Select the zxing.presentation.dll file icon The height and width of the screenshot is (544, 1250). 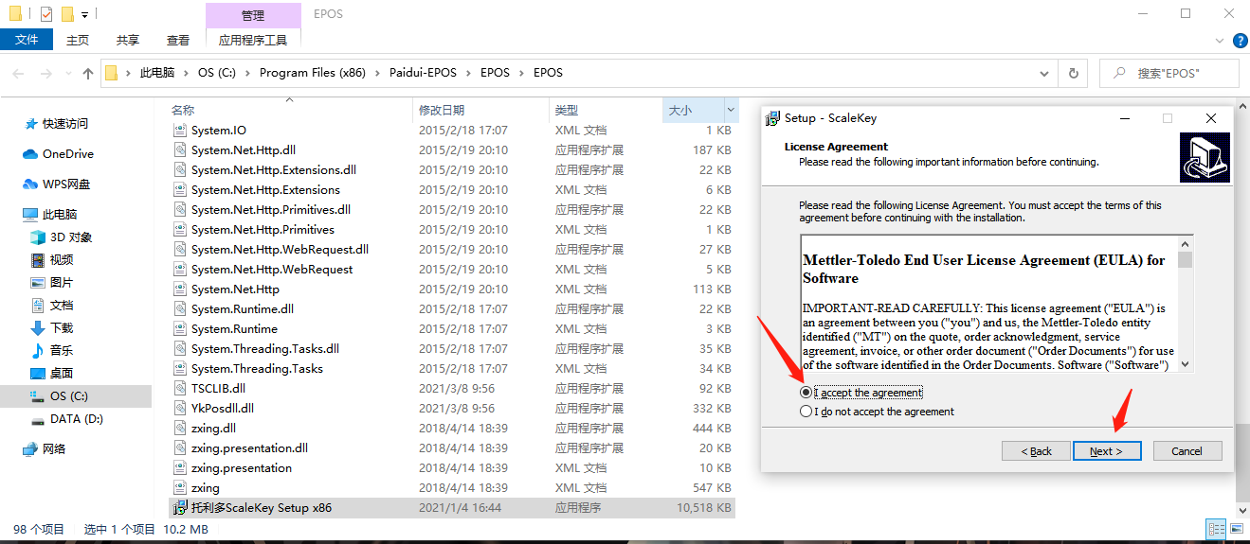tap(181, 448)
